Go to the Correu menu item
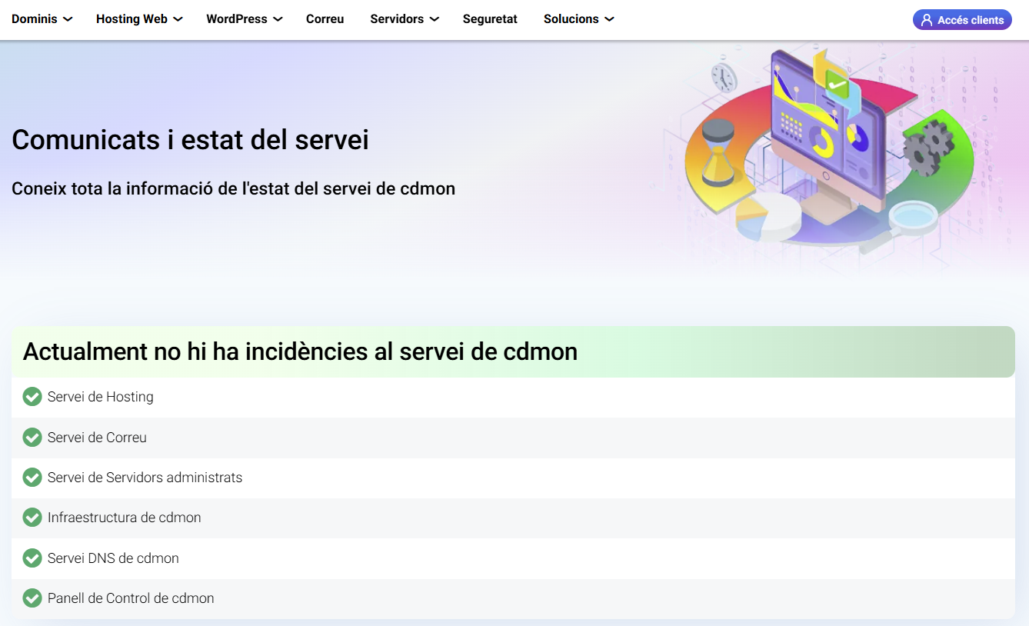The width and height of the screenshot is (1029, 626). point(325,19)
